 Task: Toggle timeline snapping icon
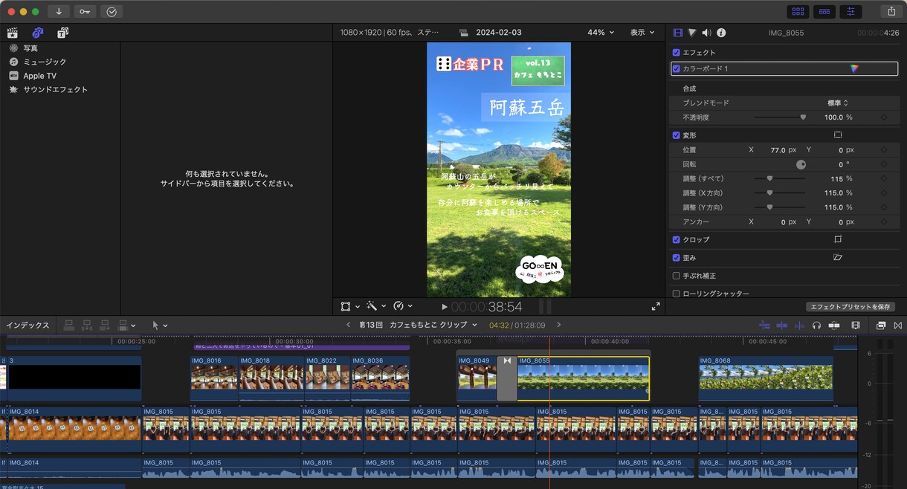coord(896,325)
